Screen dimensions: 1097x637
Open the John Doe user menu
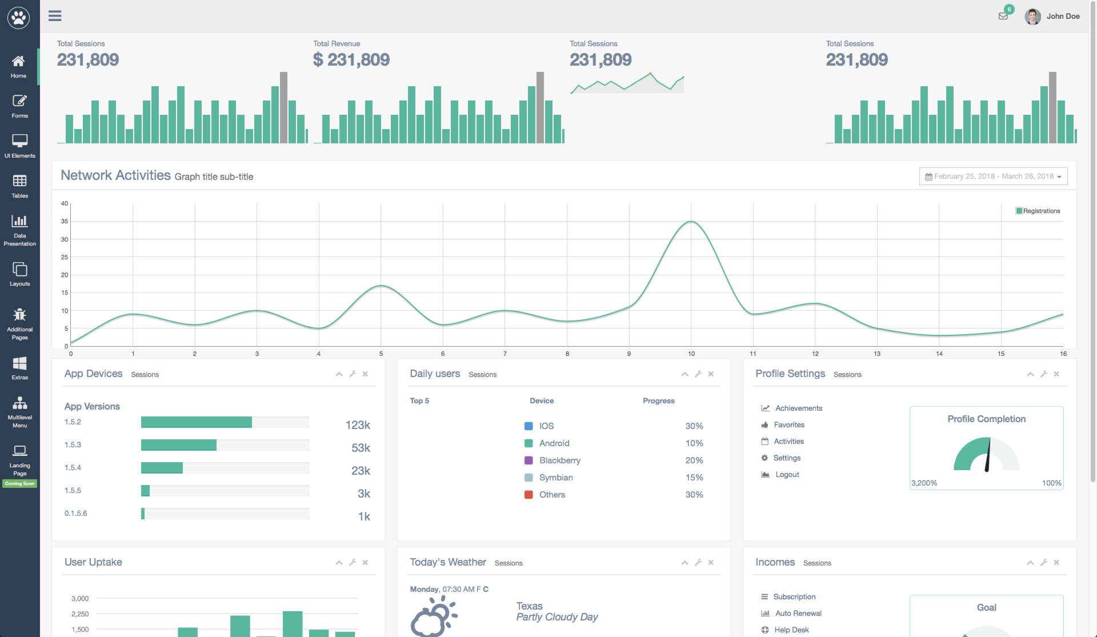pos(1063,17)
